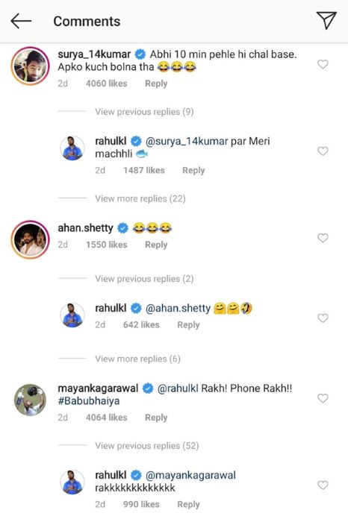Expand View previous replies (52)
The height and width of the screenshot is (522, 348).
[146, 445]
